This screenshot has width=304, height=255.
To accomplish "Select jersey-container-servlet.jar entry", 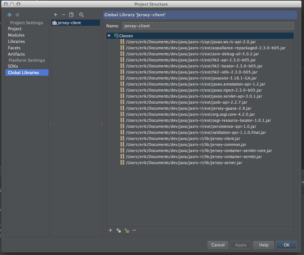I will (x=194, y=156).
